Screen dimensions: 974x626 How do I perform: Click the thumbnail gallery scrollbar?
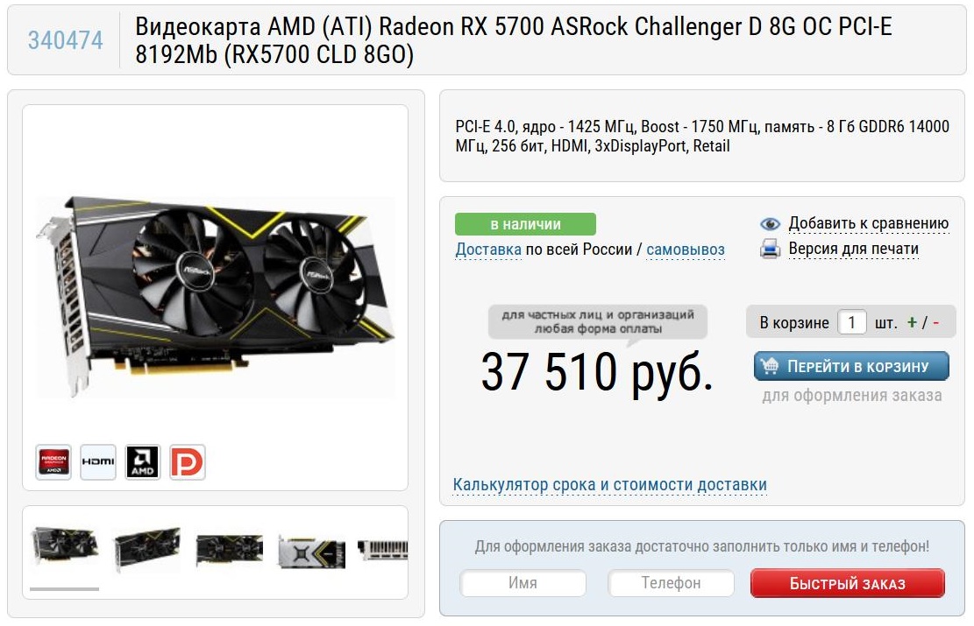65,588
